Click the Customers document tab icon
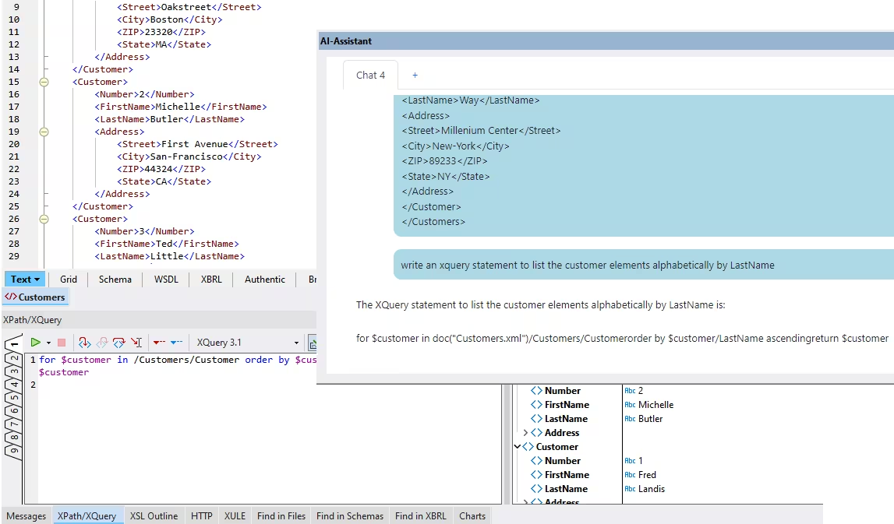 [x=10, y=297]
